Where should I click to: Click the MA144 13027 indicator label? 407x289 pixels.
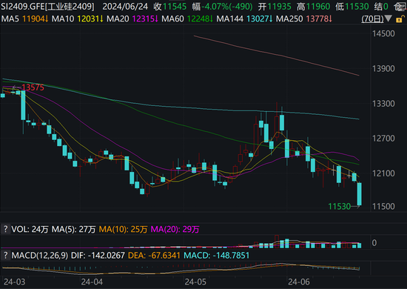244,19
